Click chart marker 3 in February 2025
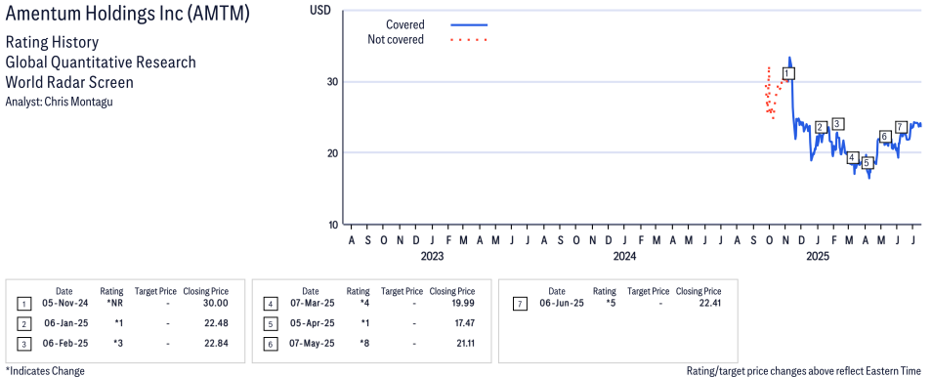The image size is (932, 377). coord(837,124)
